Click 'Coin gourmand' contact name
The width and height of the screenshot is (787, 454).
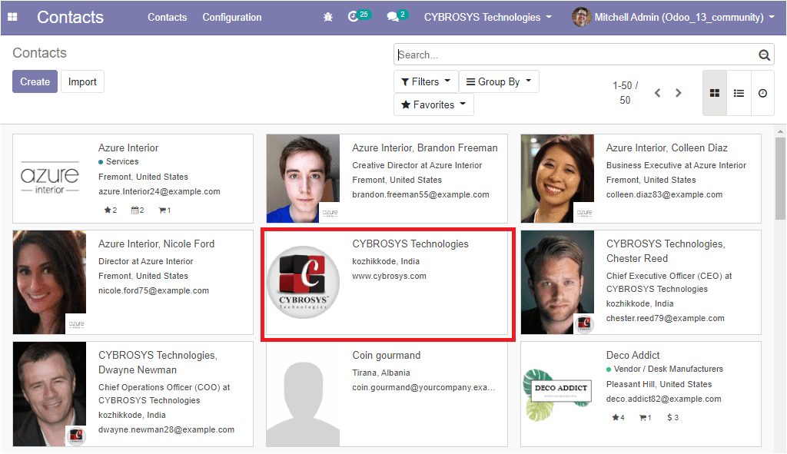click(387, 355)
